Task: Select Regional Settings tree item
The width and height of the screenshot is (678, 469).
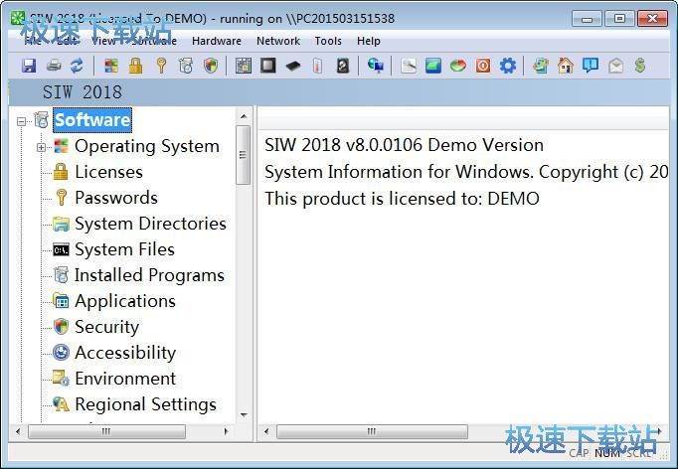Action: pos(145,404)
